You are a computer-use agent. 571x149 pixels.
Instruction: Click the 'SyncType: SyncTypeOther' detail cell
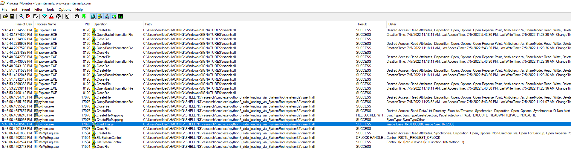tap(406, 120)
